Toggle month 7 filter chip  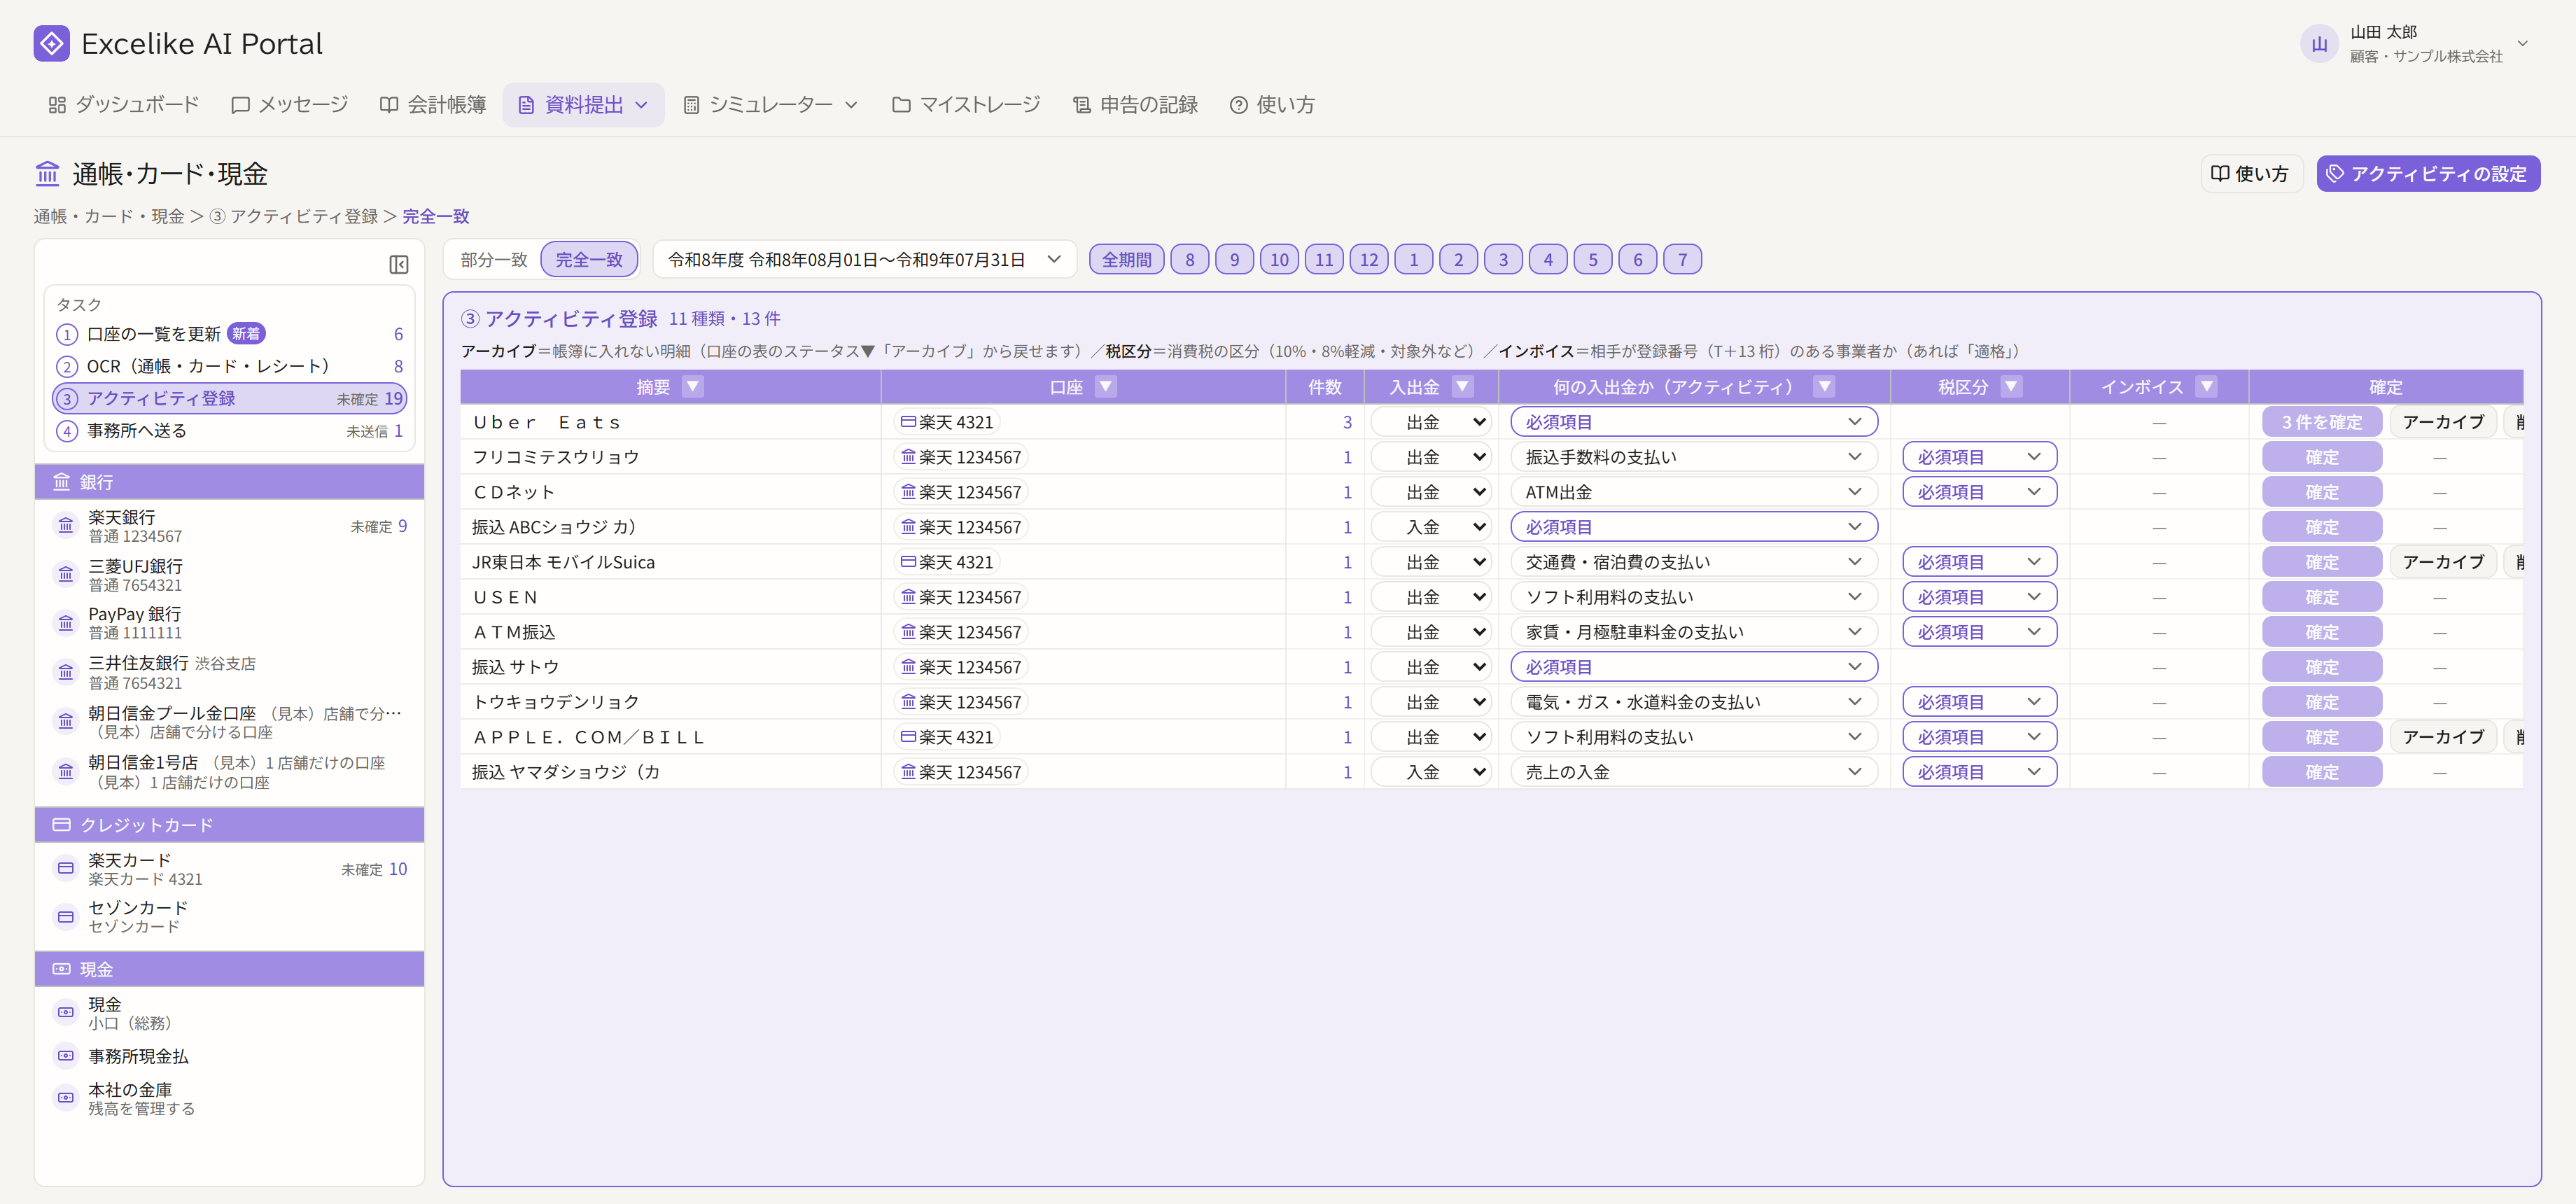coord(1682,259)
